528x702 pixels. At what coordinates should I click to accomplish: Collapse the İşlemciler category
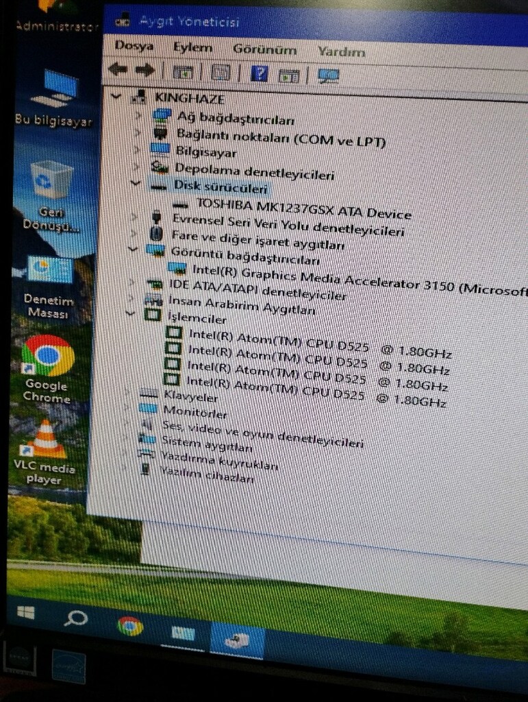click(130, 313)
